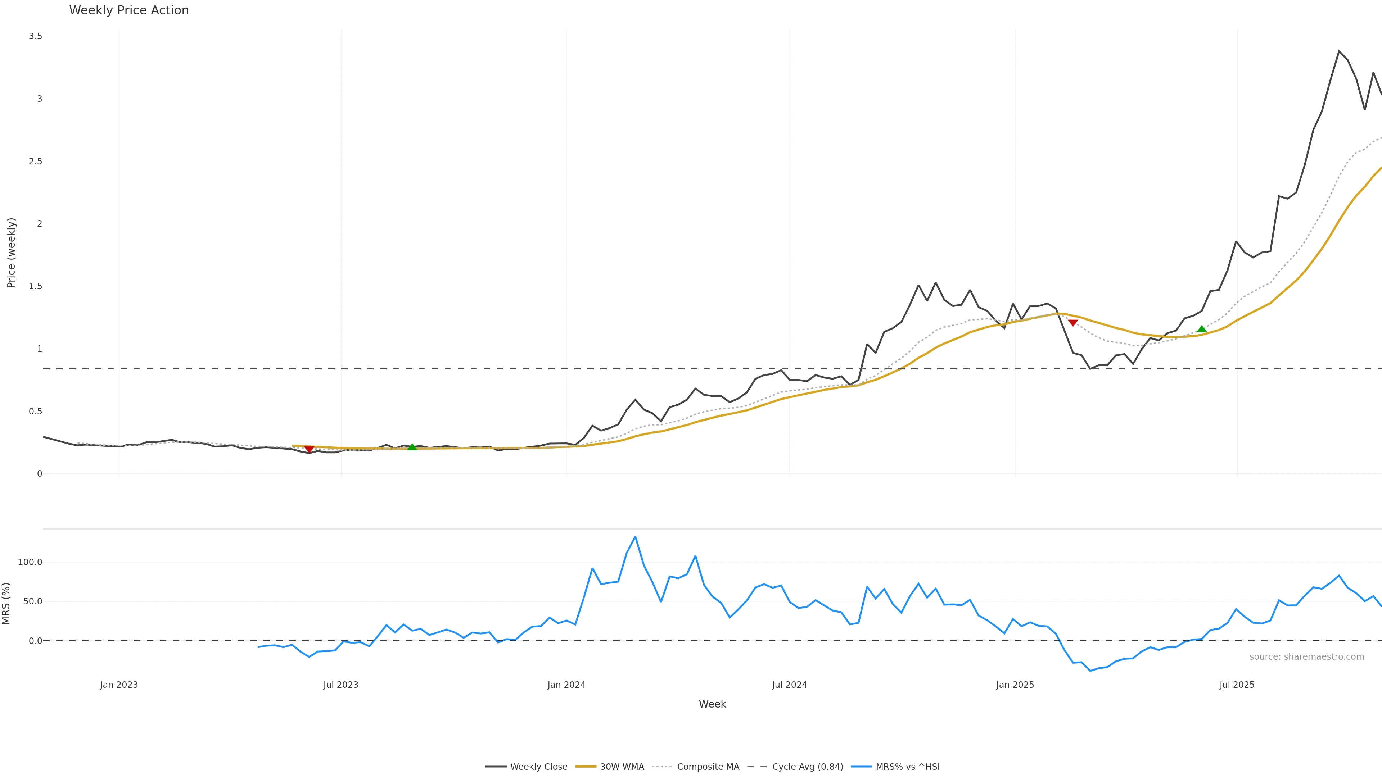This screenshot has width=1382, height=777.
Task: Click the Jan 2023 x-axis label
Action: [118, 685]
